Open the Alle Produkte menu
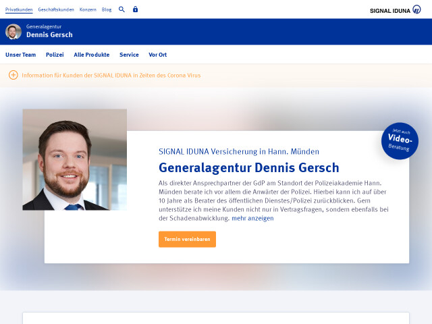 point(92,55)
